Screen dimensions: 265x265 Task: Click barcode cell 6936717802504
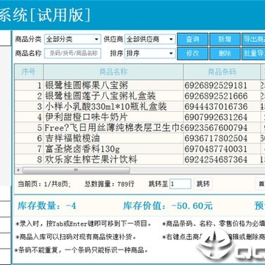tap(222, 138)
